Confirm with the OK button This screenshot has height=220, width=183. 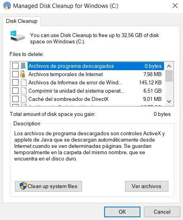click(122, 212)
